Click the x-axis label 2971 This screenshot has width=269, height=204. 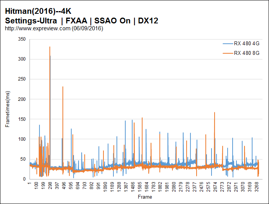236,187
